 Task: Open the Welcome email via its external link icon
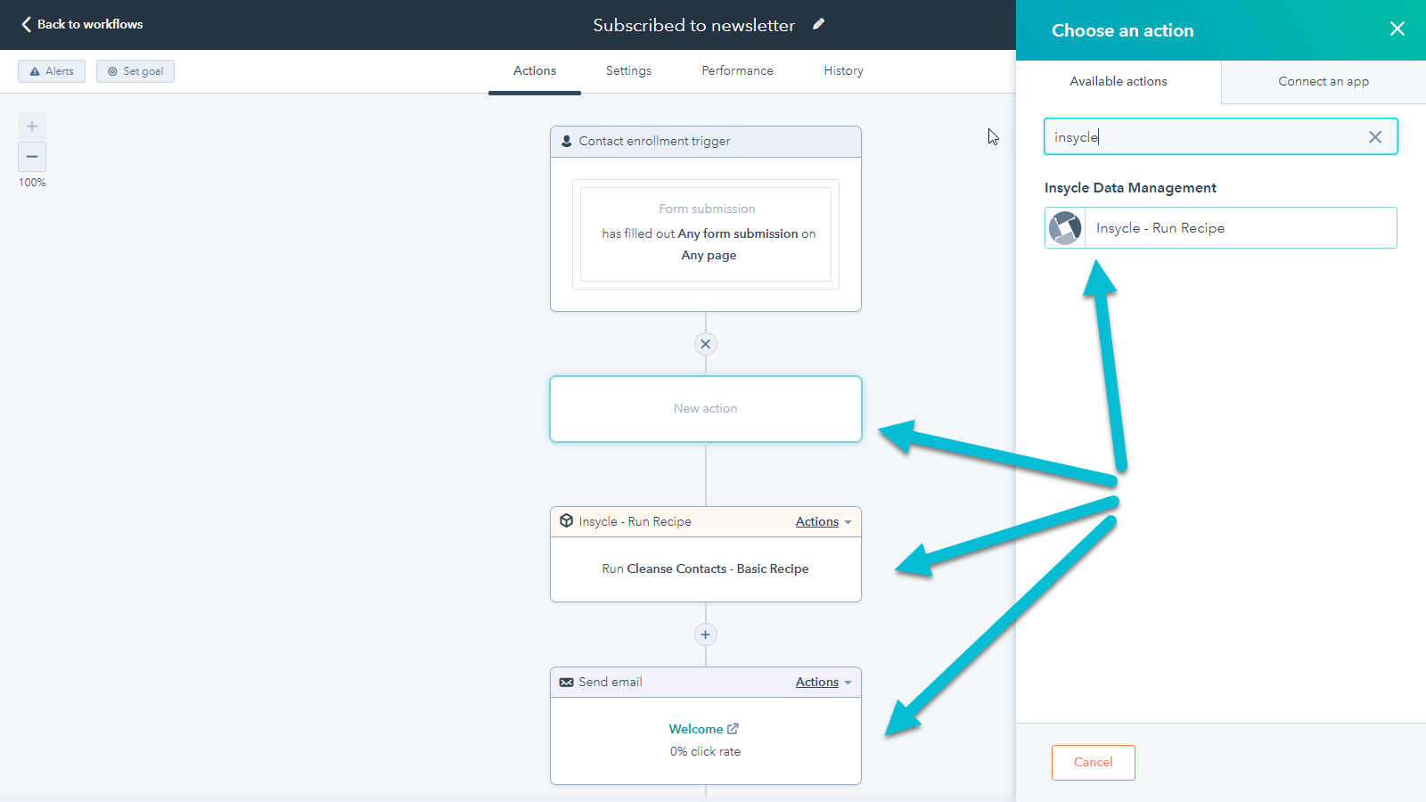tap(733, 728)
